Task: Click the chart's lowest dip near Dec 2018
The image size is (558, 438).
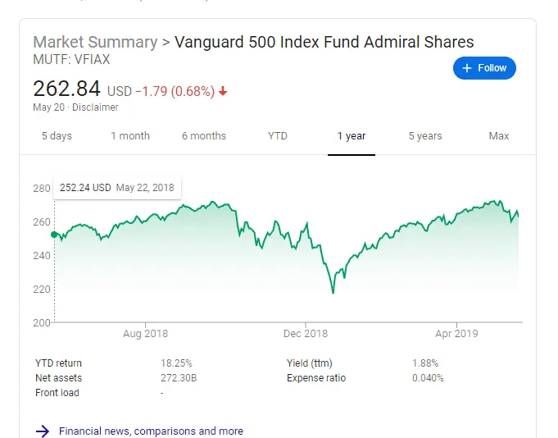Action: coord(333,293)
